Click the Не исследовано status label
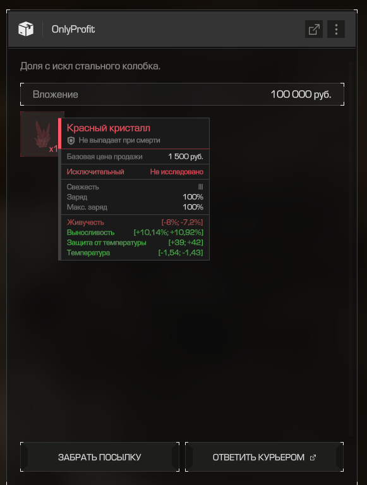 [177, 171]
